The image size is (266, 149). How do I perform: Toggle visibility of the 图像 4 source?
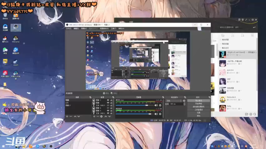[x=108, y=108]
